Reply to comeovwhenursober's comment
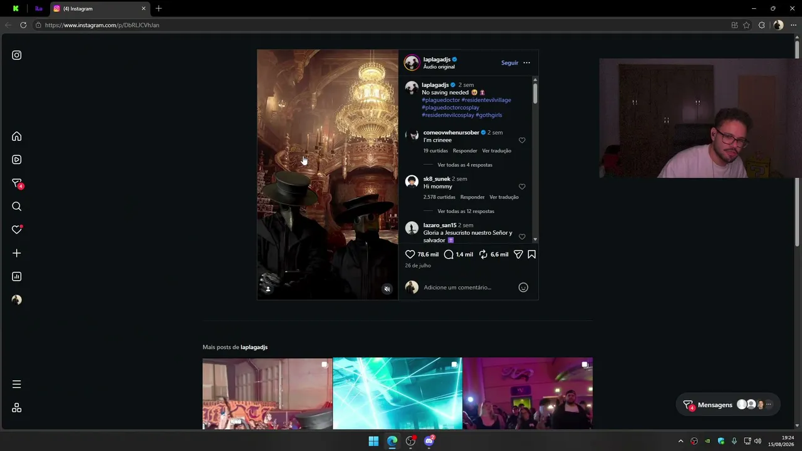This screenshot has height=451, width=802. [x=465, y=151]
